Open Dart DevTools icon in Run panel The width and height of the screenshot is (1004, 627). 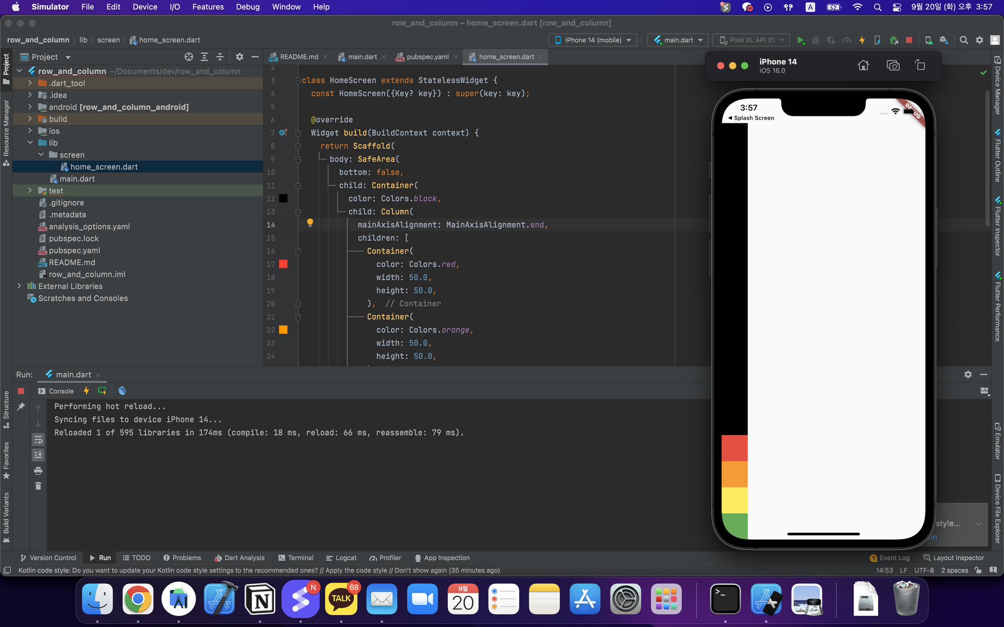[x=122, y=391]
